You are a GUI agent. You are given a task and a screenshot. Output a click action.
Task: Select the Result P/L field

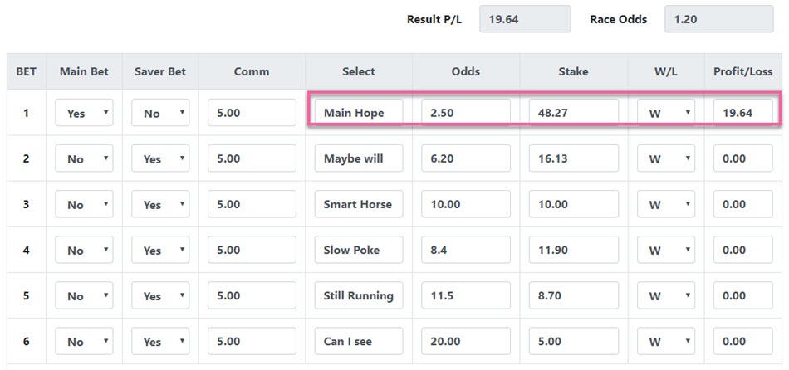click(525, 19)
